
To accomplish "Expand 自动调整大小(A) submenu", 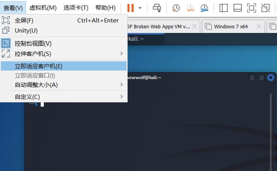I will (x=64, y=85).
